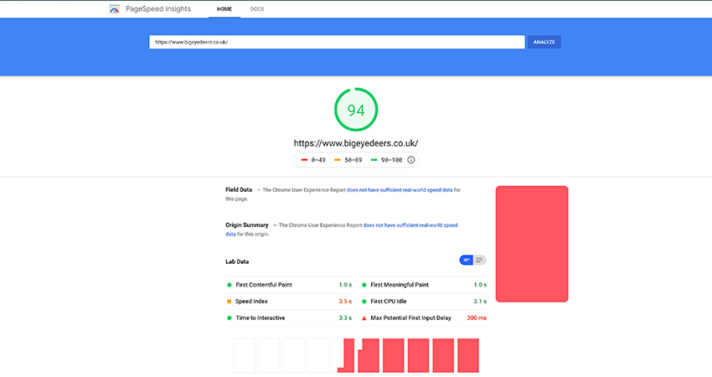Click the Speed Index 3.5 s value
Viewport: 712px width, 377px height.
point(345,301)
